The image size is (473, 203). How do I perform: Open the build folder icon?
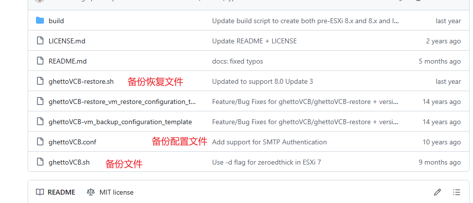point(40,21)
